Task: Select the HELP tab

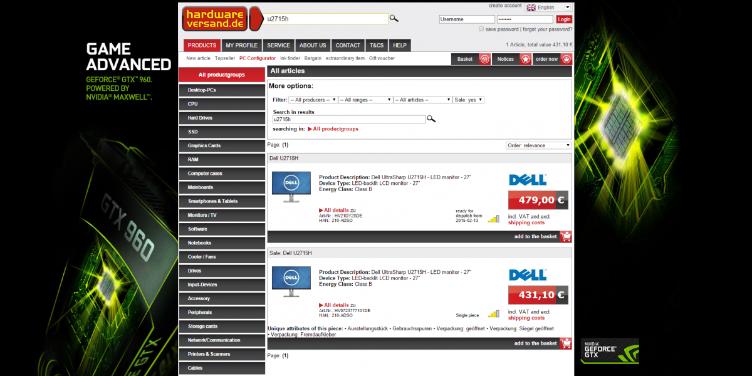Action: 400,45
